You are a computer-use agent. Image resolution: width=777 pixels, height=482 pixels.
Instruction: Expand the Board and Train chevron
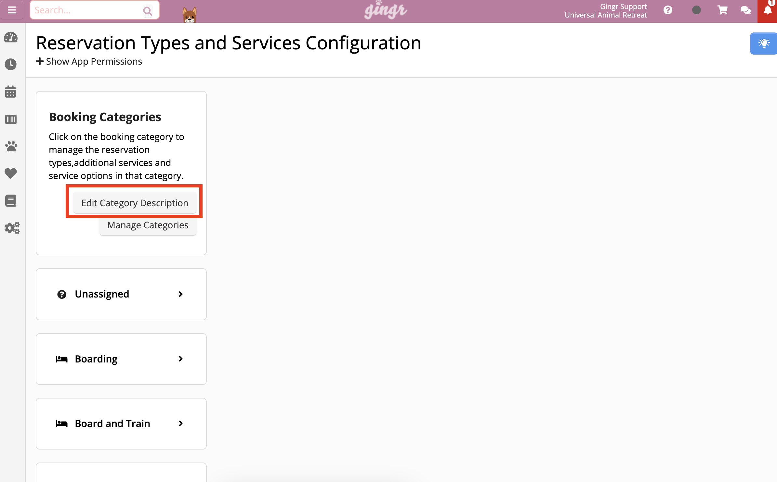181,424
